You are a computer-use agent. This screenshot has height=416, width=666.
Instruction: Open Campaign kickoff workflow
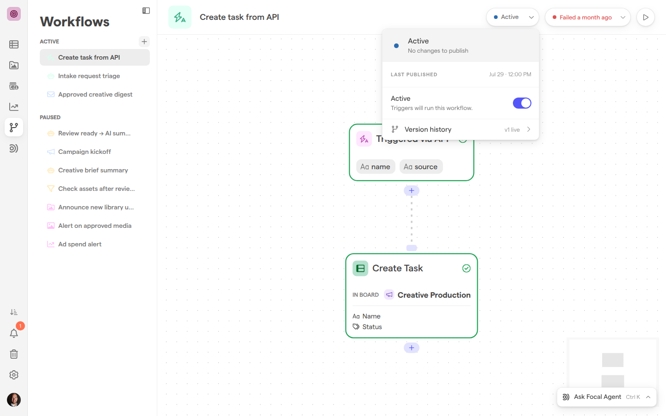point(95,152)
